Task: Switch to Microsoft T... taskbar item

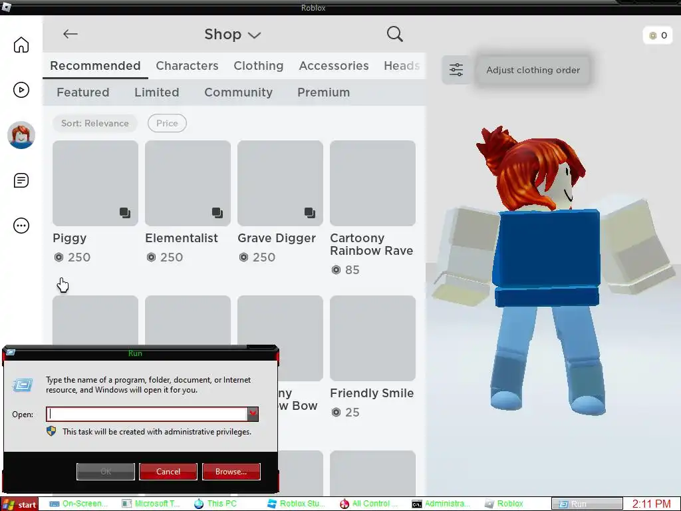Action: coord(151,504)
